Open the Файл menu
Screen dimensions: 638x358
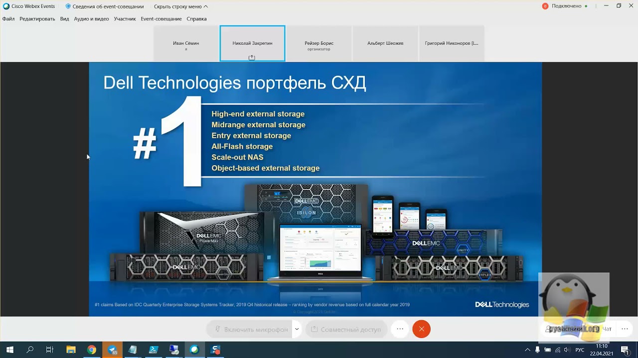(8, 19)
